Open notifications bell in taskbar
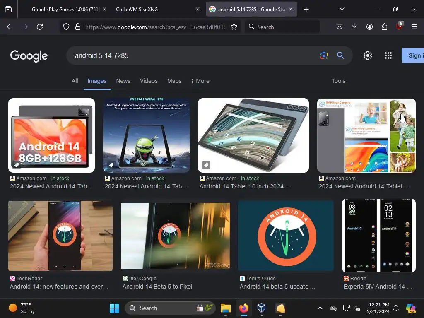 (x=396, y=308)
